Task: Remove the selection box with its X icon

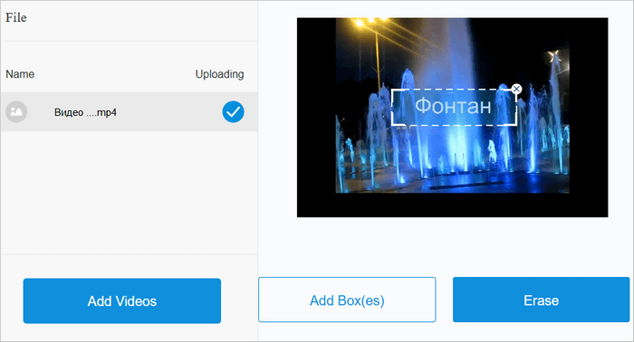Action: click(516, 89)
